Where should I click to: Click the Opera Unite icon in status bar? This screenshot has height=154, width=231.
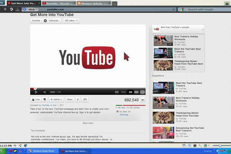[20, 145]
